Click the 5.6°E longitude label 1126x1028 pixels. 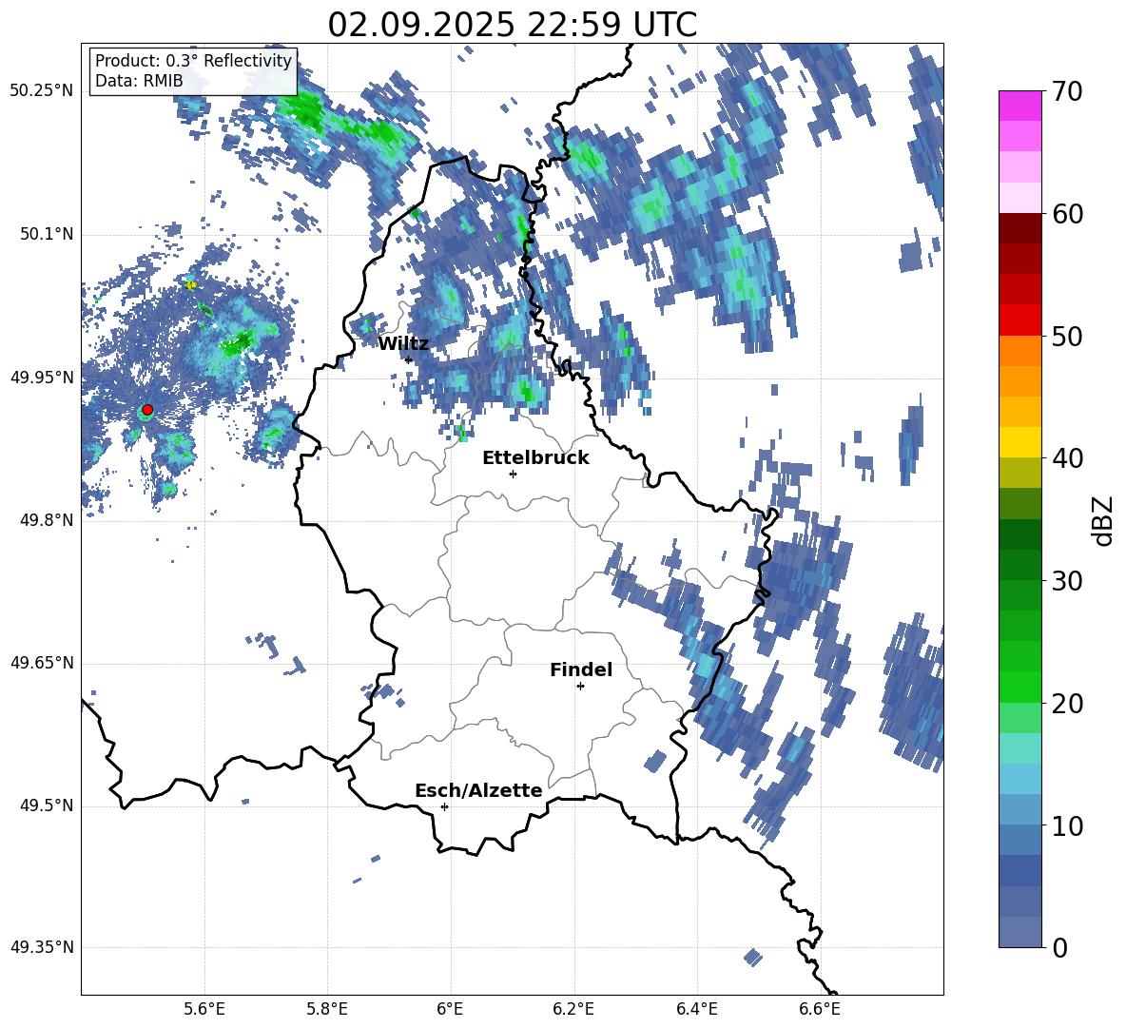204,1009
